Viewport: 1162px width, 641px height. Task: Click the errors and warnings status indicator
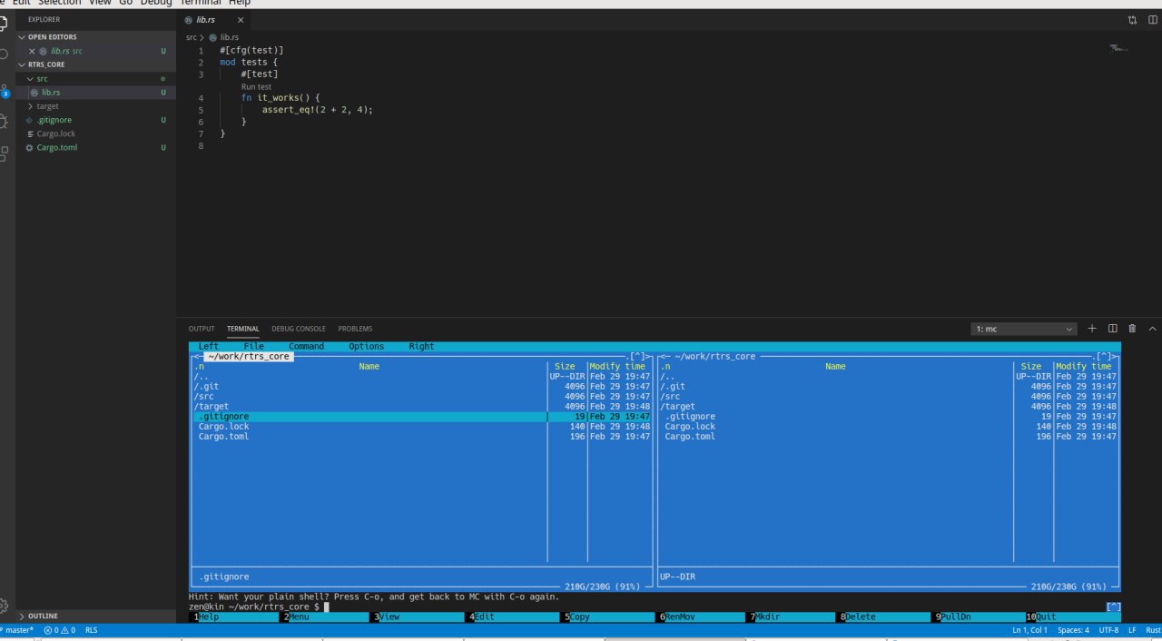click(59, 629)
